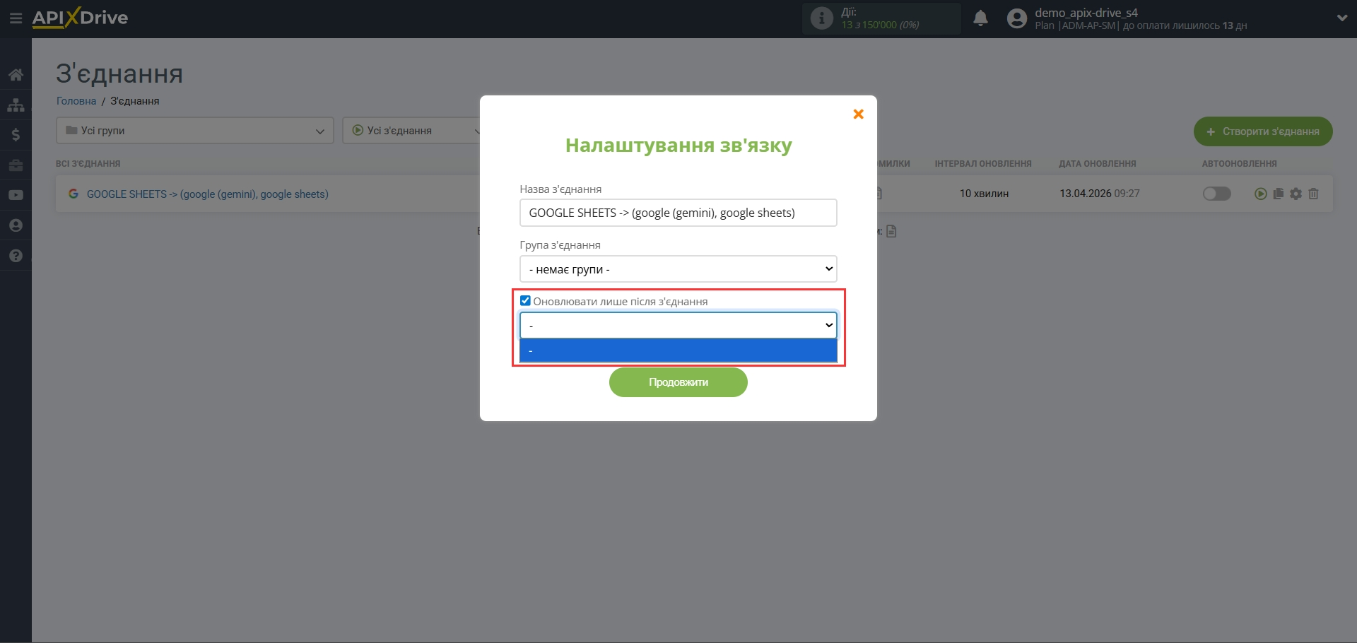1357x643 pixels.
Task: Open the notifications bell
Action: click(x=981, y=18)
